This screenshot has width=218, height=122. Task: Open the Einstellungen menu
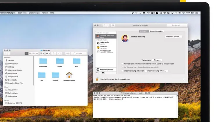(x=34, y=13)
